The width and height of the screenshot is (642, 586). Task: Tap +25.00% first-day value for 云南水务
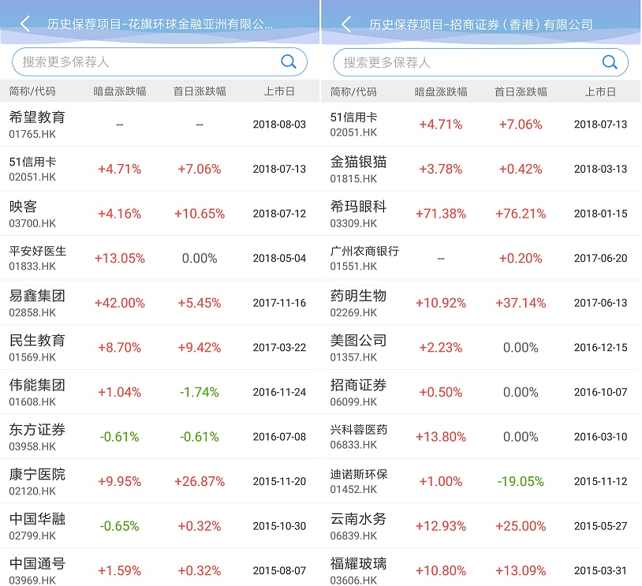click(521, 526)
